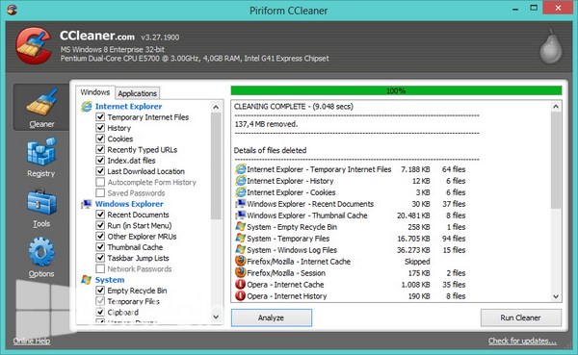Screen dimensions: 578x355
Task: Select System category heading
Action: coord(110,280)
